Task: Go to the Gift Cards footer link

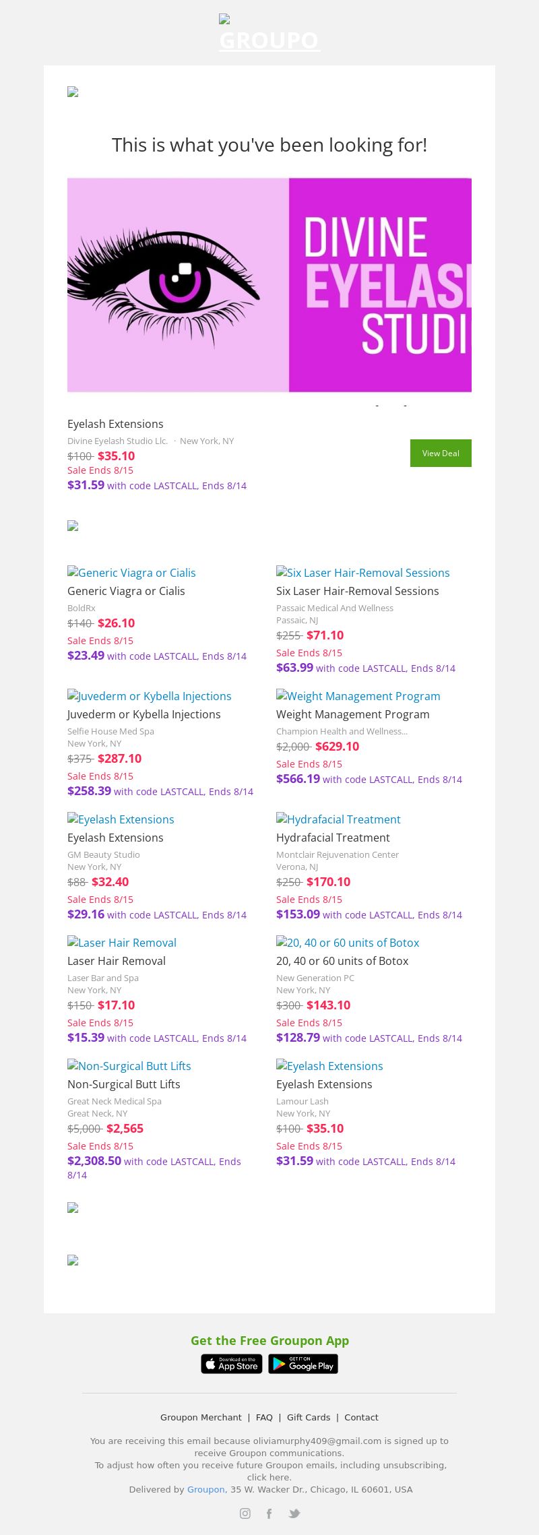Action: point(309,1417)
